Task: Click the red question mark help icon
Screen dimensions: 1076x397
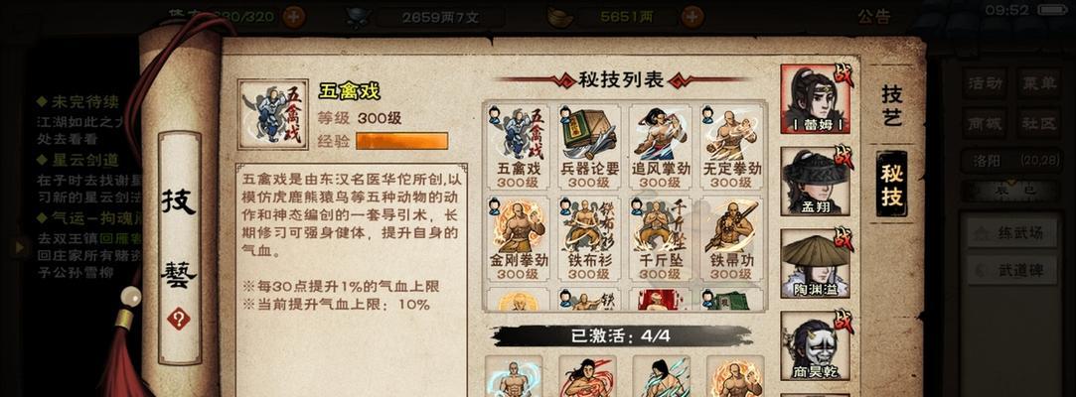Action: 179,319
